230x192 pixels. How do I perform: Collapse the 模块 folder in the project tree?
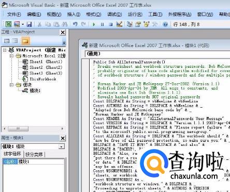[x=11, y=85]
